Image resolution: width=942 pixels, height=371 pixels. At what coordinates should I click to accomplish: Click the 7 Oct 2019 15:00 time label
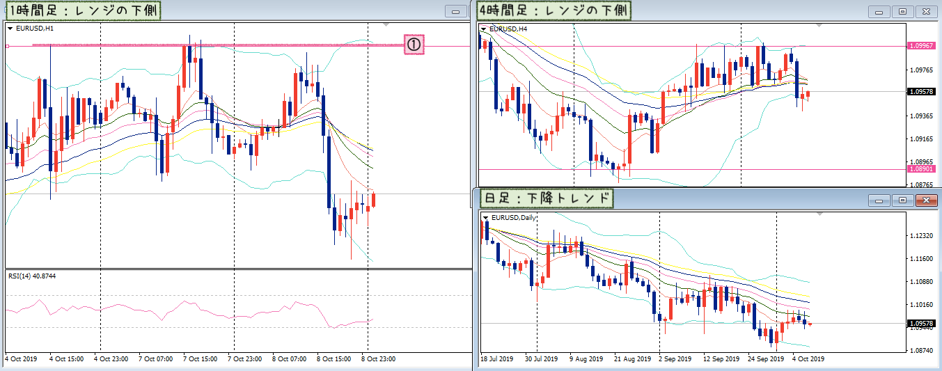[x=199, y=359]
